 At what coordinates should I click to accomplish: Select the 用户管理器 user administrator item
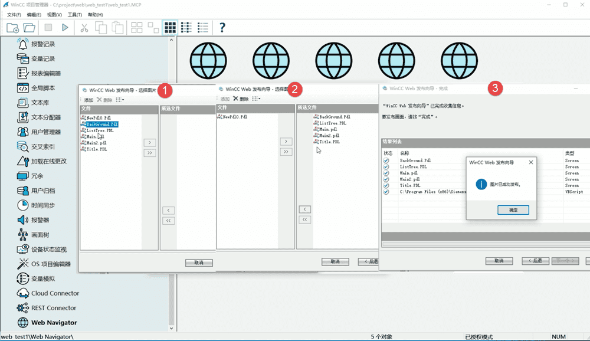click(x=46, y=132)
